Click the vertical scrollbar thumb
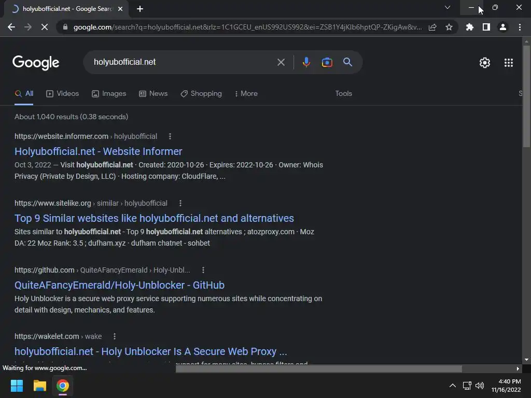 coord(526,96)
